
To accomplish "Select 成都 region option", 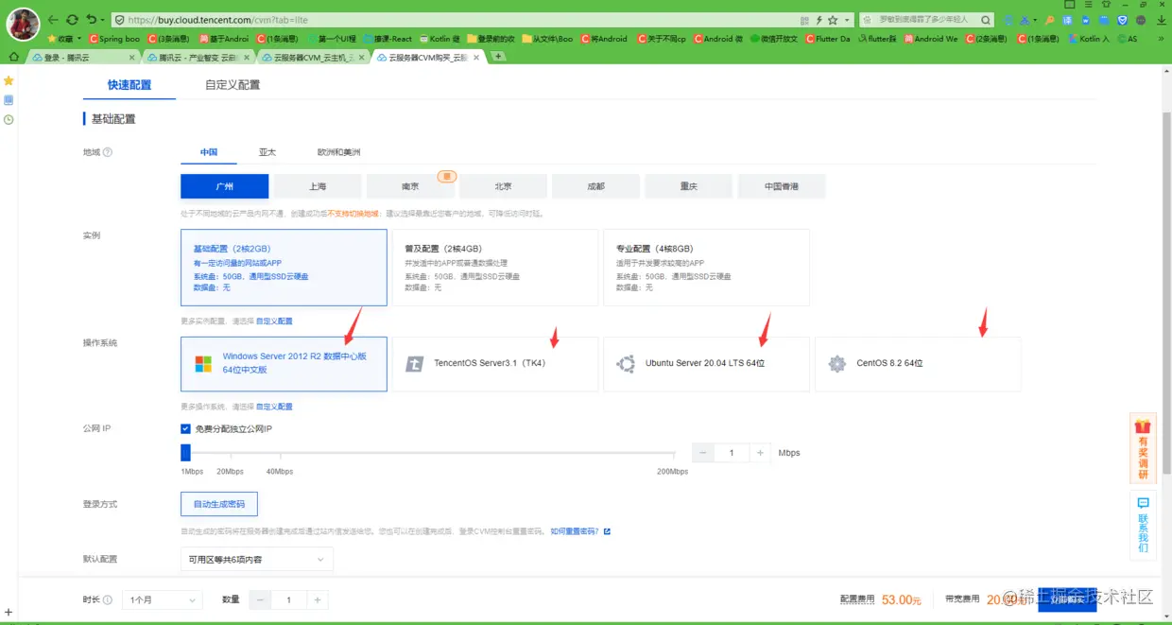I will coord(595,186).
